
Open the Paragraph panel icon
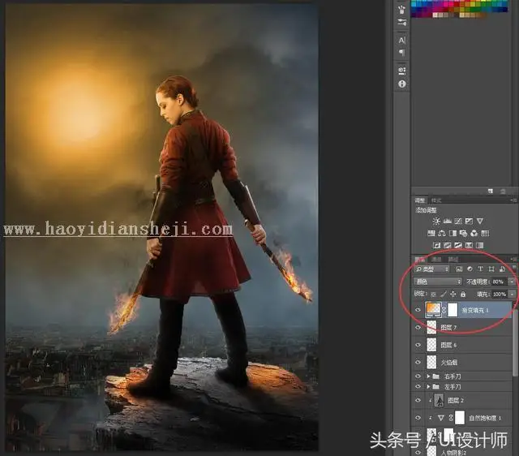pyautogui.click(x=402, y=52)
